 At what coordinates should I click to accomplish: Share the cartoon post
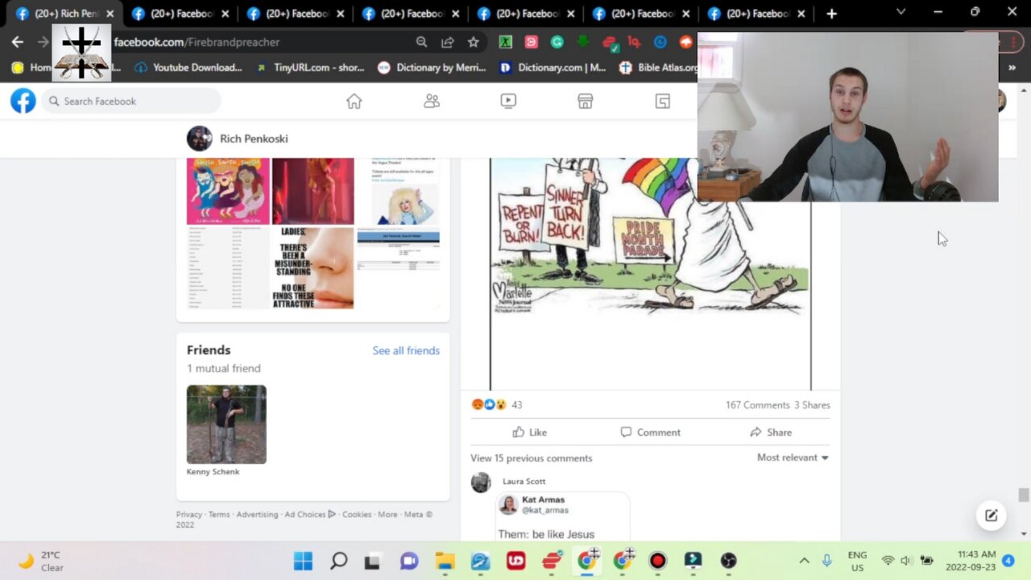click(771, 433)
